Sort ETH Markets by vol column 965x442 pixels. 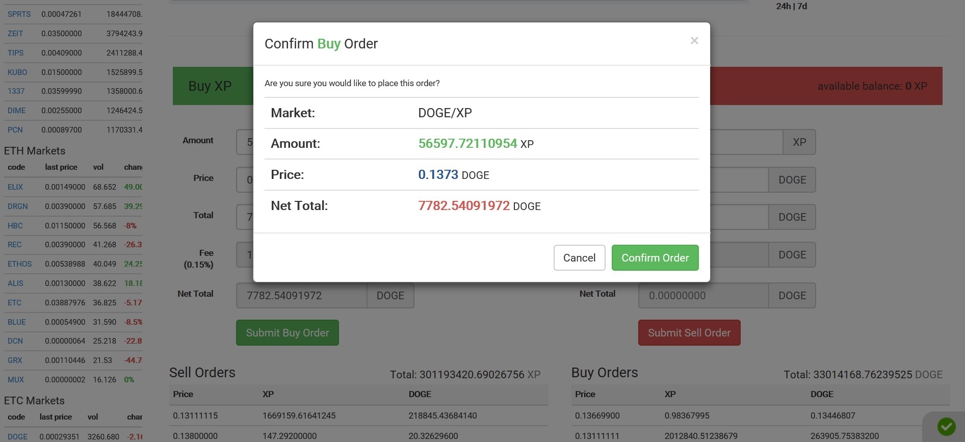pos(98,167)
